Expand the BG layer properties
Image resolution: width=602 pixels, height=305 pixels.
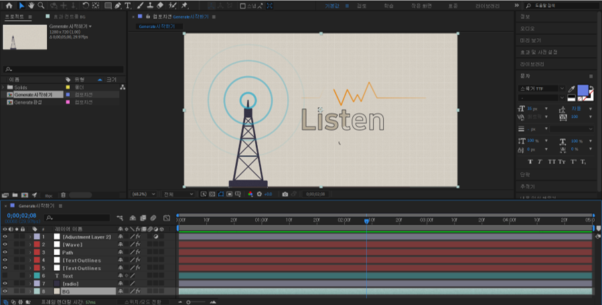pyautogui.click(x=30, y=292)
